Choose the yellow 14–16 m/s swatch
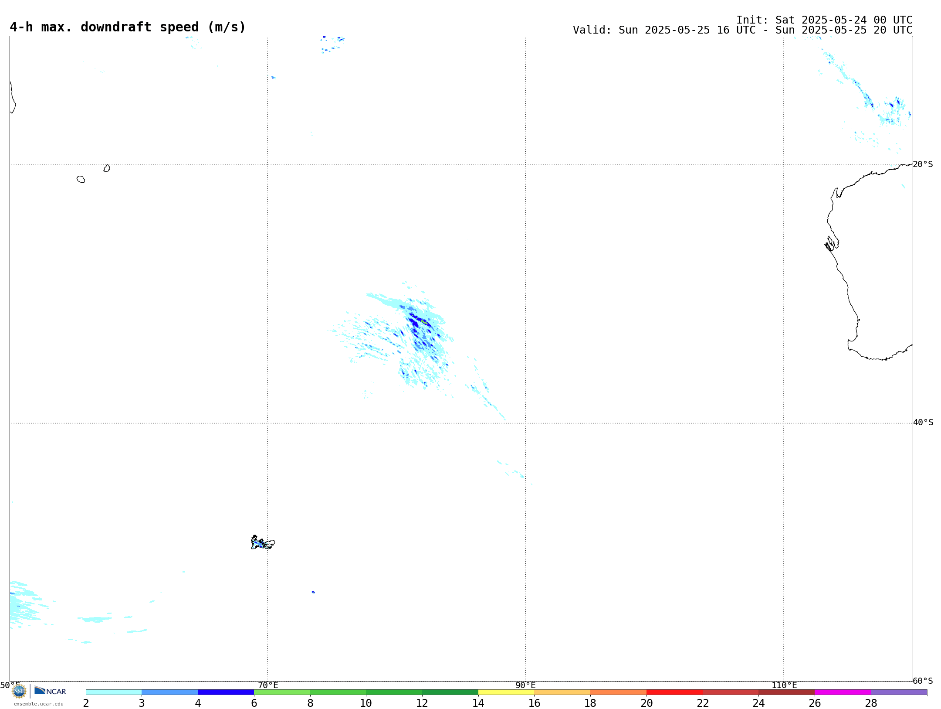Screen dimensions: 941x709 pos(506,692)
